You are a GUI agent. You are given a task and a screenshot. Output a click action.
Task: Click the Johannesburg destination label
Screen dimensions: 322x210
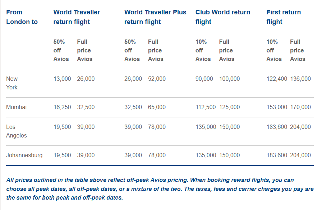(x=24, y=155)
